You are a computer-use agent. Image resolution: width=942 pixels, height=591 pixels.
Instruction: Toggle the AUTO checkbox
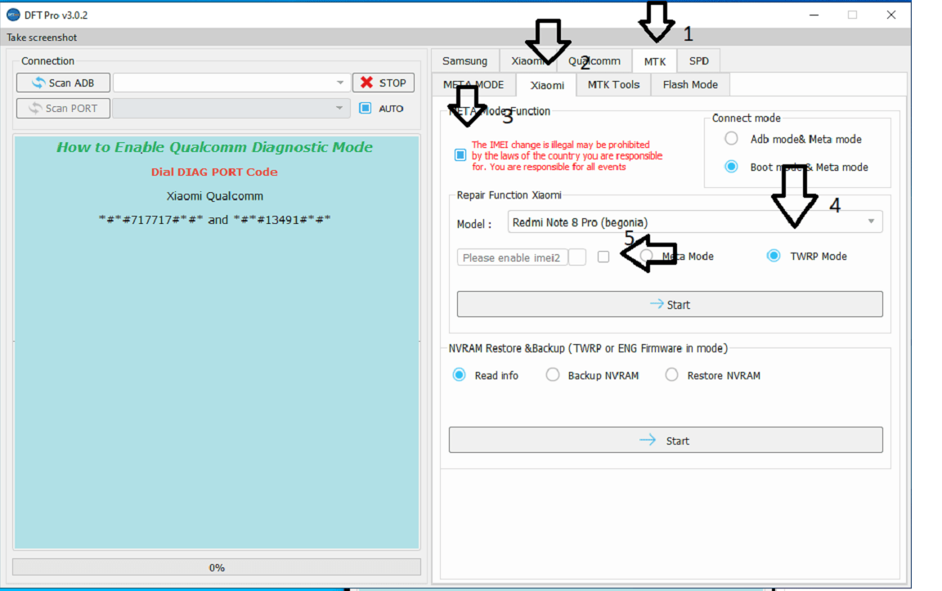point(366,108)
